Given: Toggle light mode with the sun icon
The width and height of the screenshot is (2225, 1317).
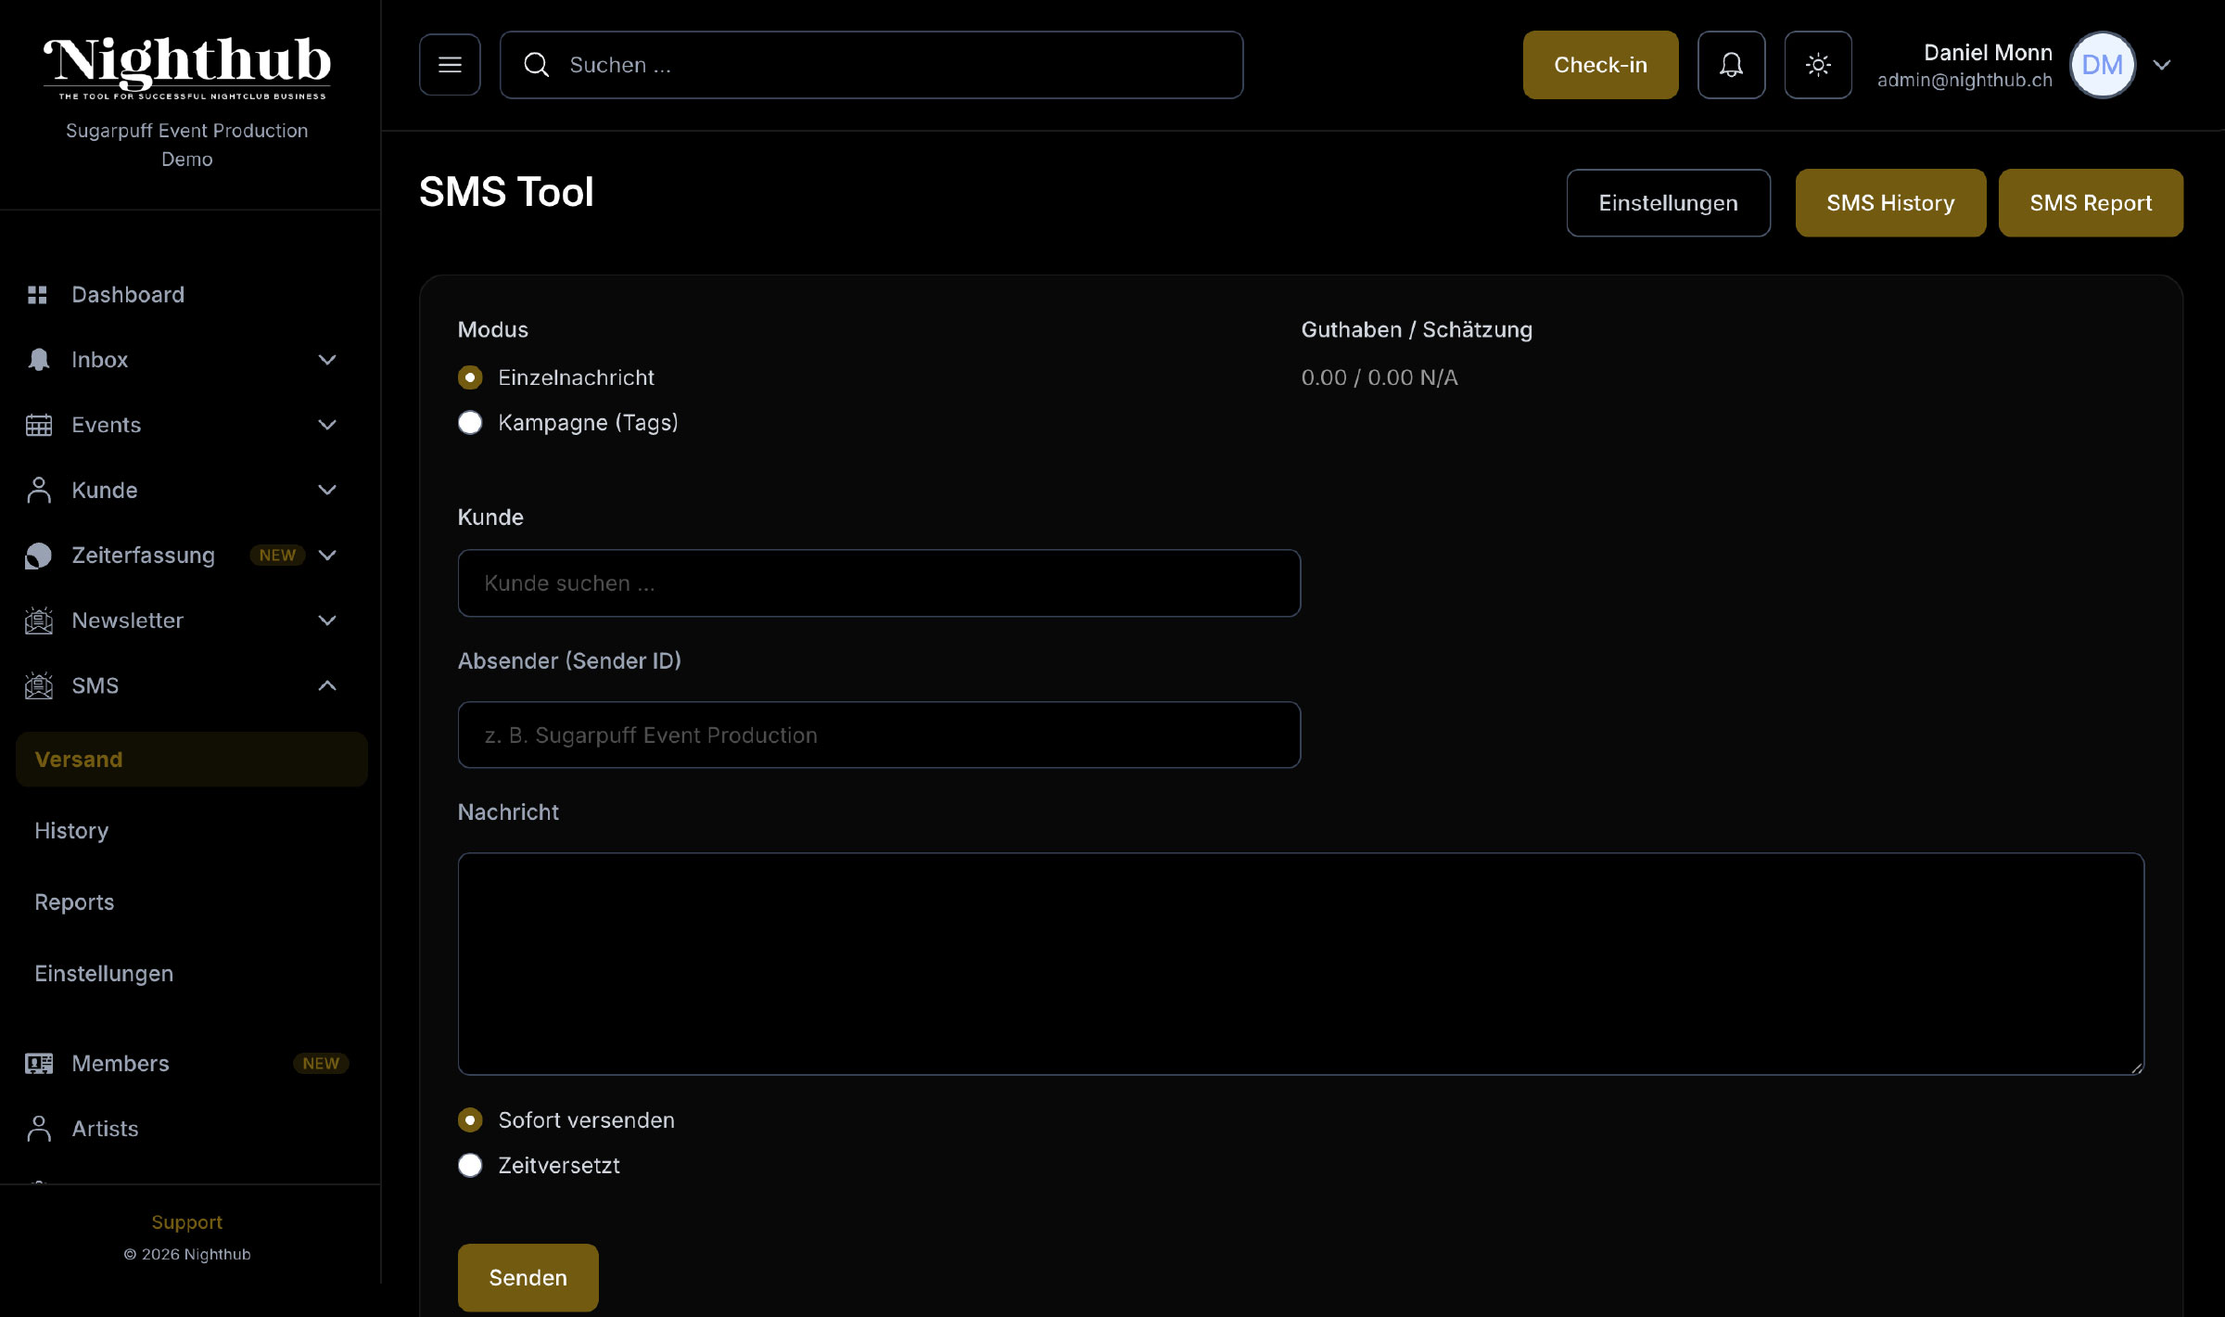Looking at the screenshot, I should tap(1817, 64).
